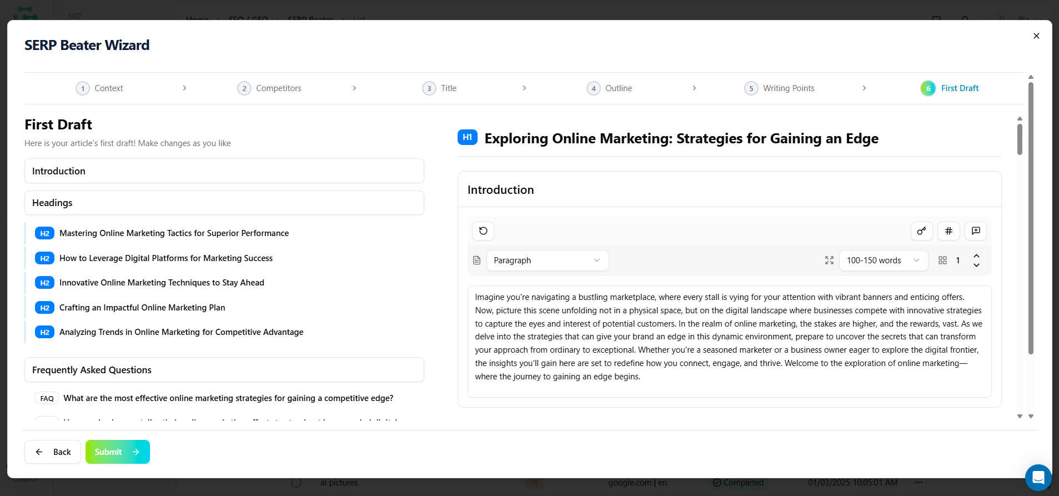Open the Paragraph format dropdown
Image resolution: width=1059 pixels, height=496 pixels.
(x=547, y=260)
